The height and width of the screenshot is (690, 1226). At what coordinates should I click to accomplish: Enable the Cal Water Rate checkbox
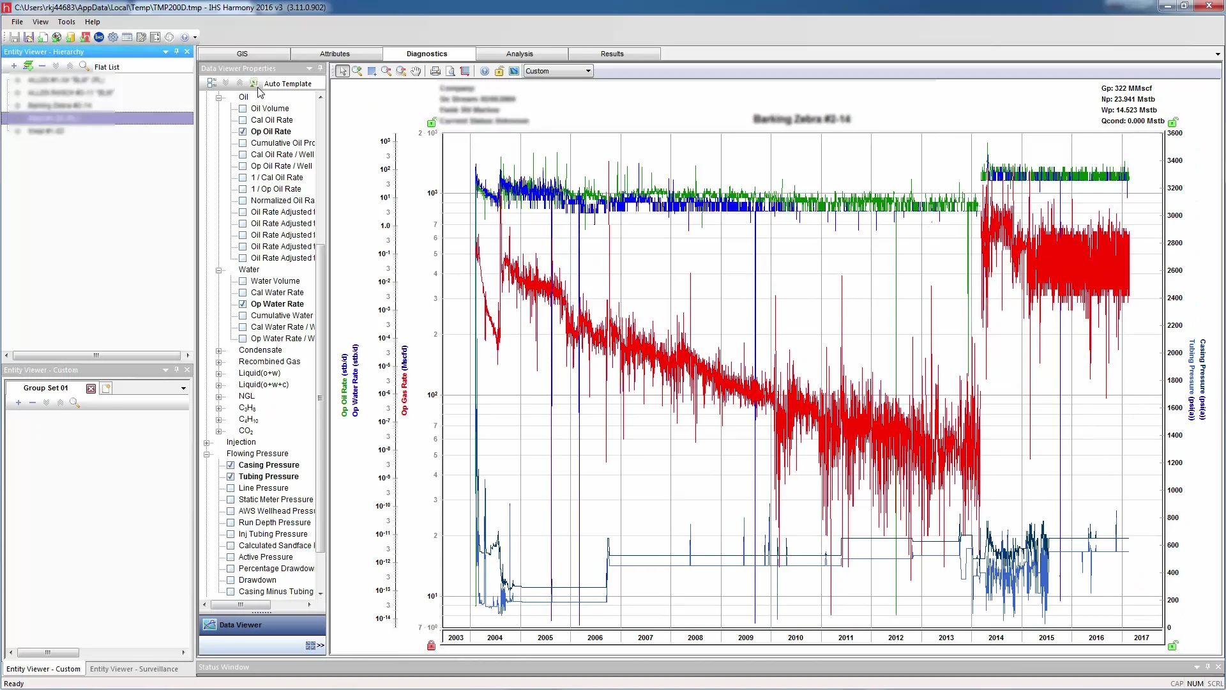click(x=243, y=293)
